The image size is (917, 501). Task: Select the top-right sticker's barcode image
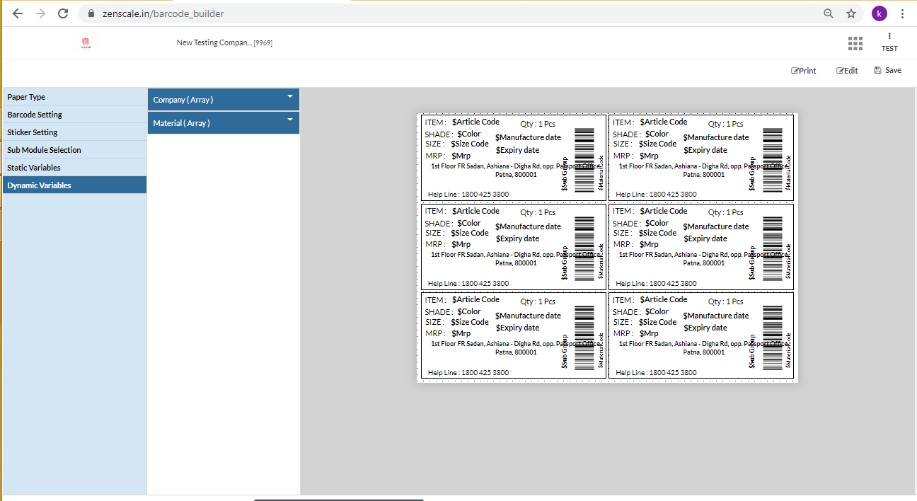(x=773, y=161)
